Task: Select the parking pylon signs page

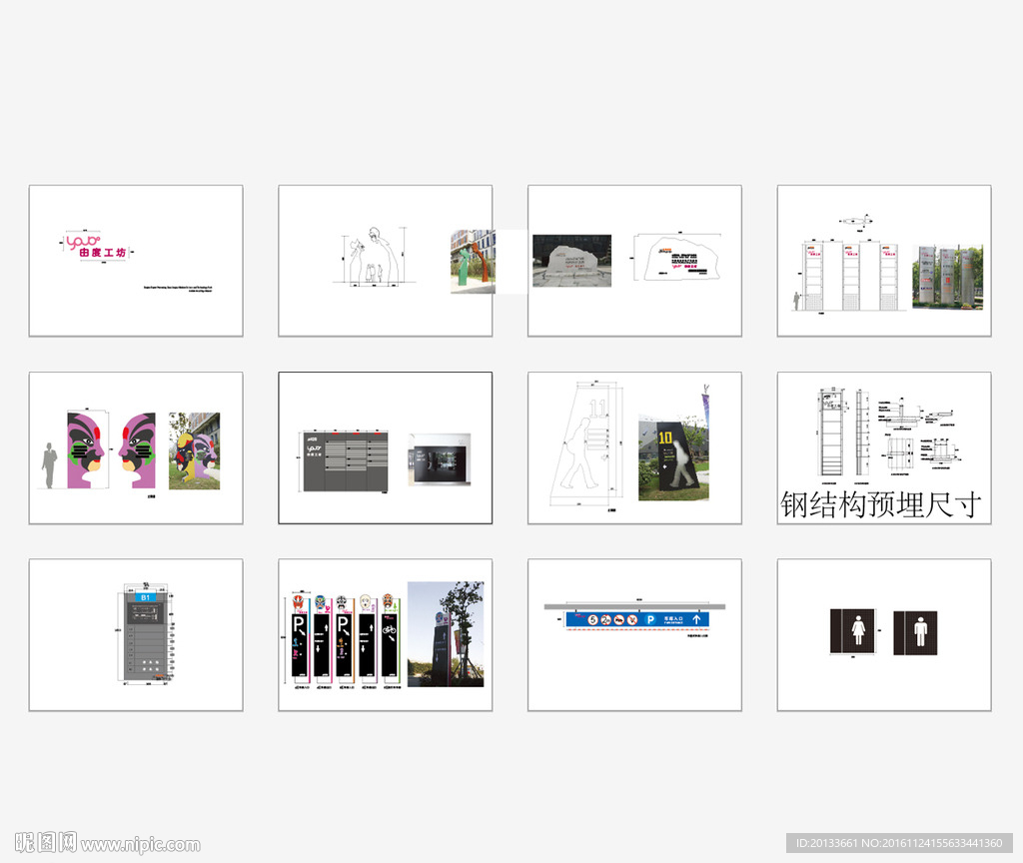Action: [385, 634]
